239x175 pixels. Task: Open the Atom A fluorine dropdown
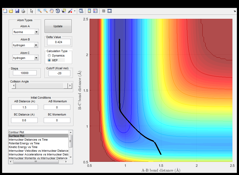click(x=36, y=32)
